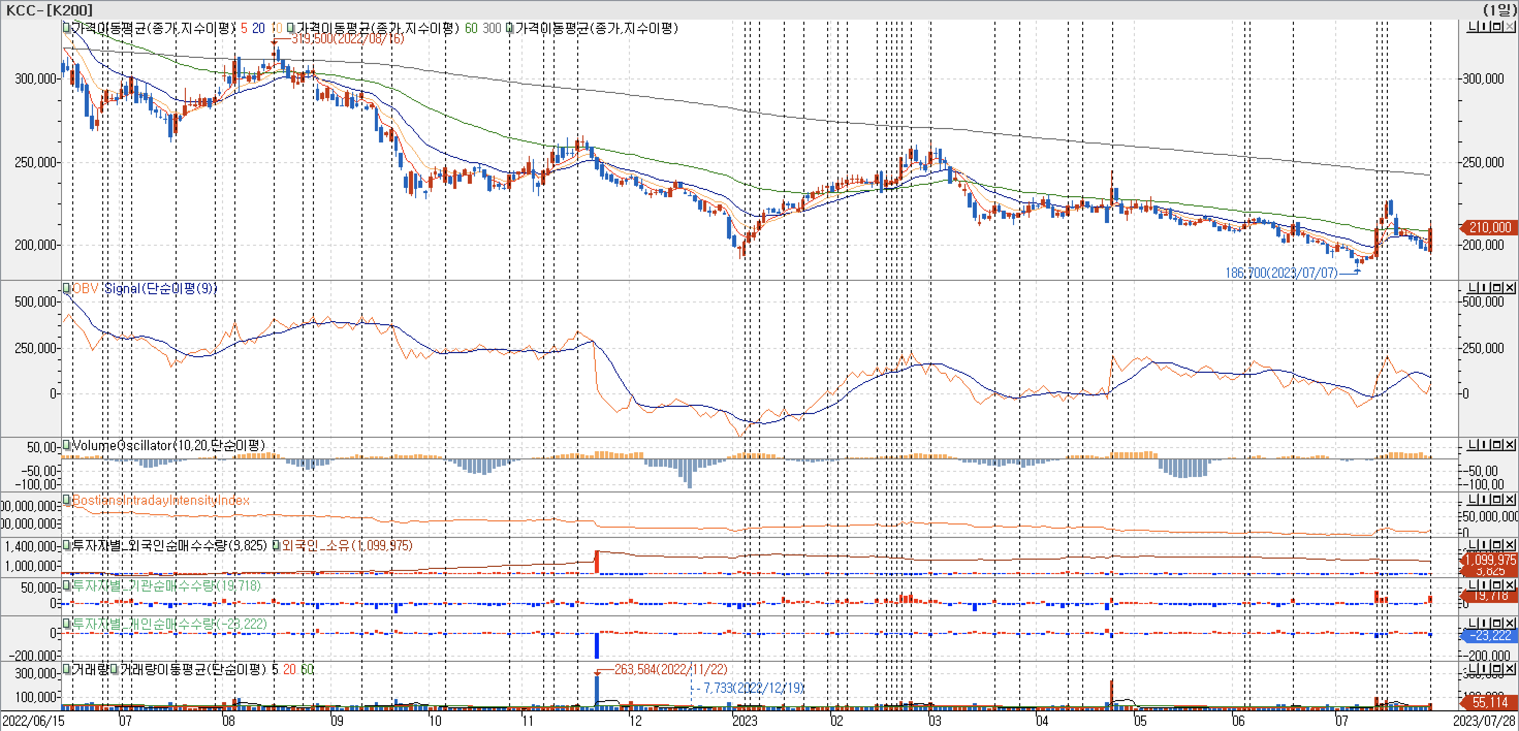The height and width of the screenshot is (731, 1519).
Task: Toggle the box beside 거래량 label
Action: tap(67, 669)
